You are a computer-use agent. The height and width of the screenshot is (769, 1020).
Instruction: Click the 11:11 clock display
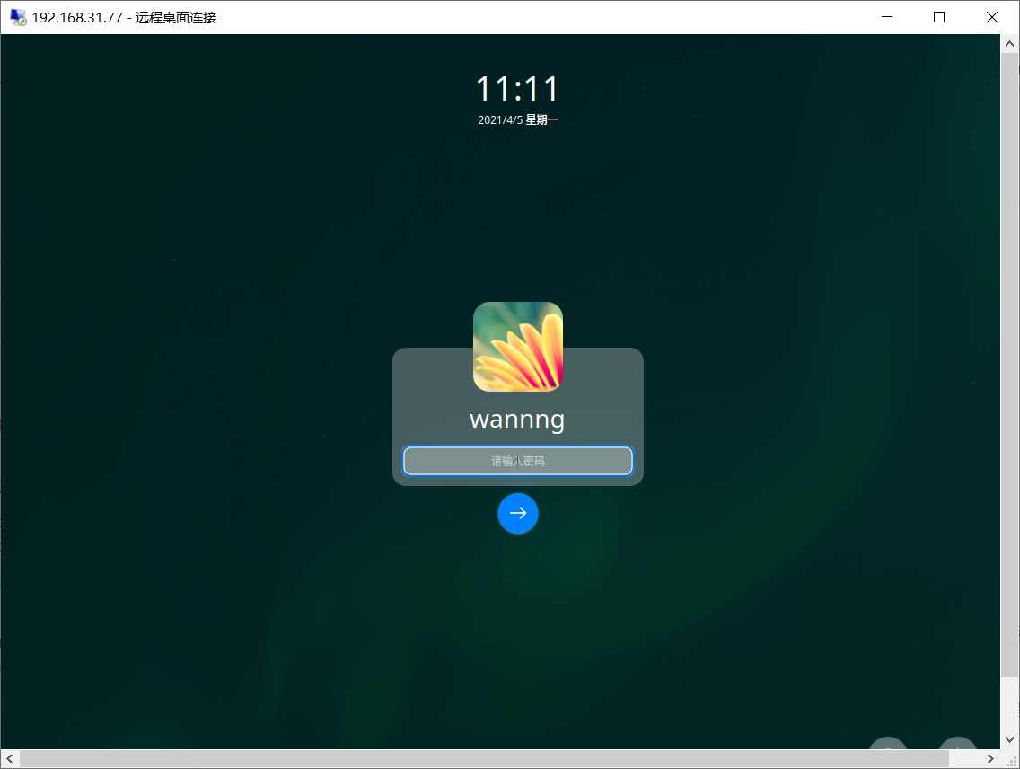click(517, 89)
